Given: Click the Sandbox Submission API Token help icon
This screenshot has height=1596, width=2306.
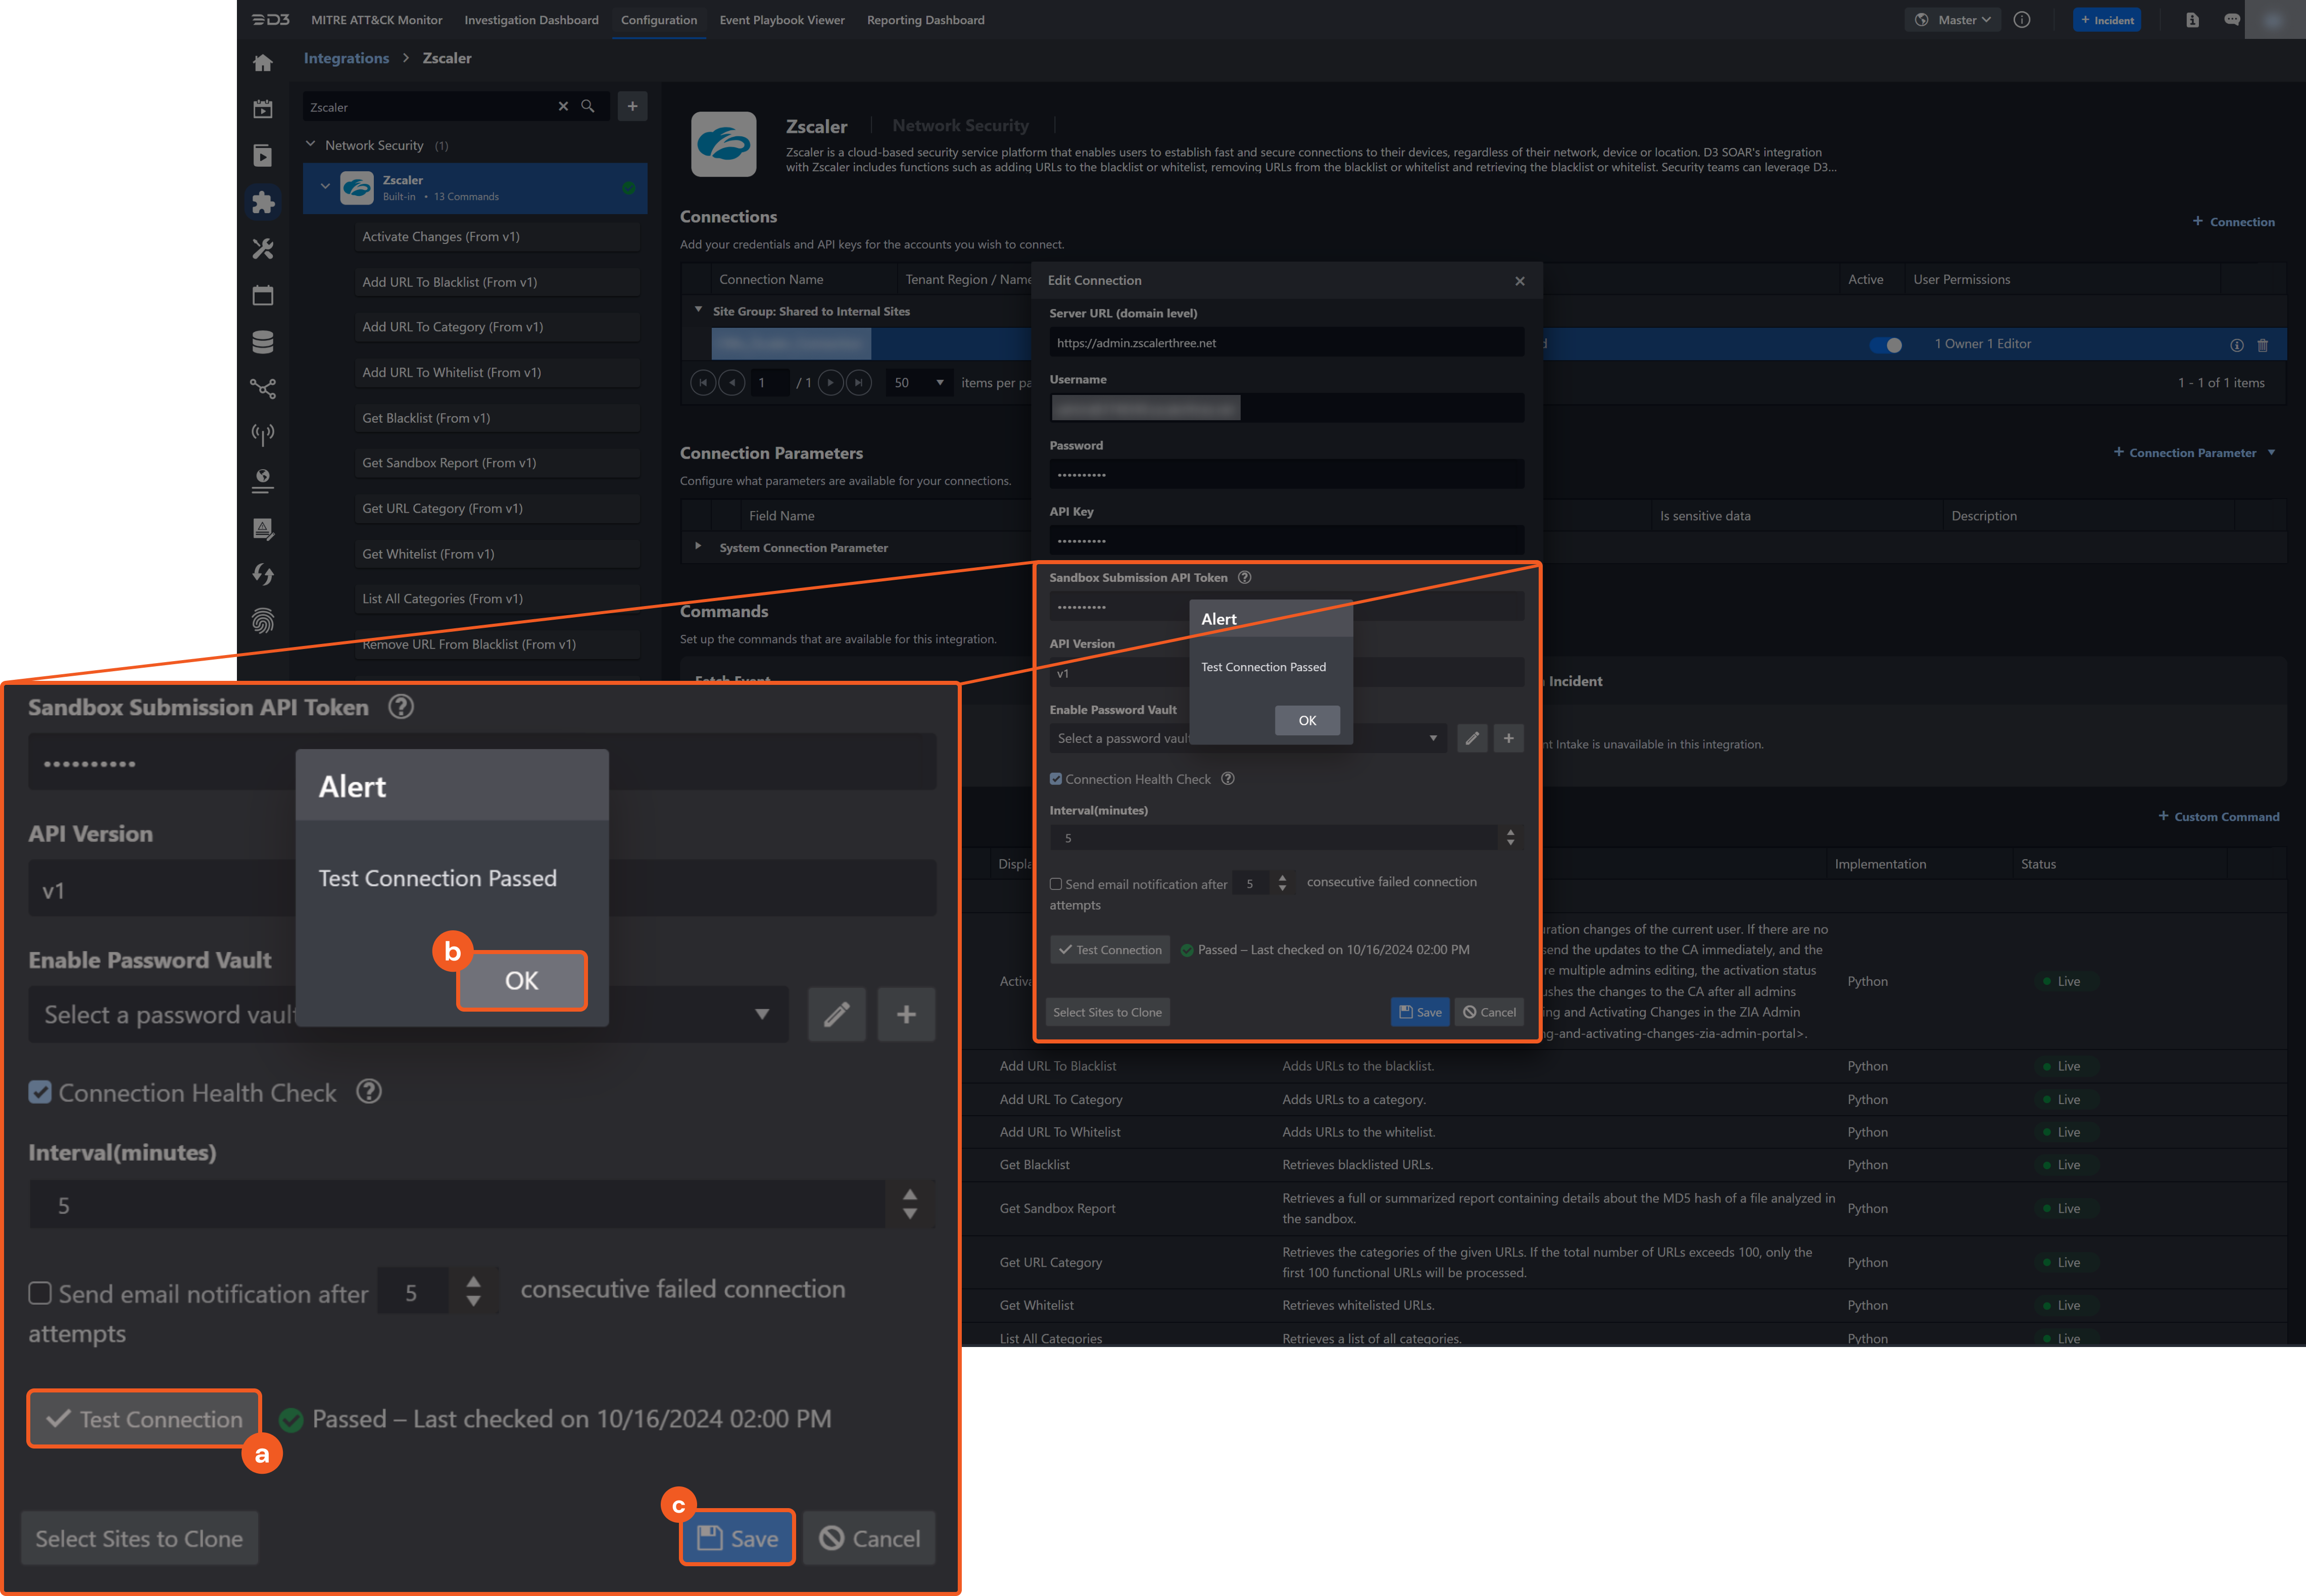Looking at the screenshot, I should point(1244,577).
